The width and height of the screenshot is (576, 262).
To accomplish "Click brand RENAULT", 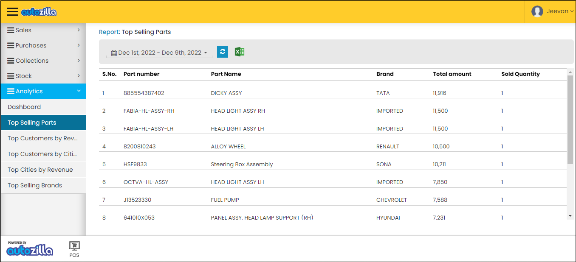I will 388,146.
